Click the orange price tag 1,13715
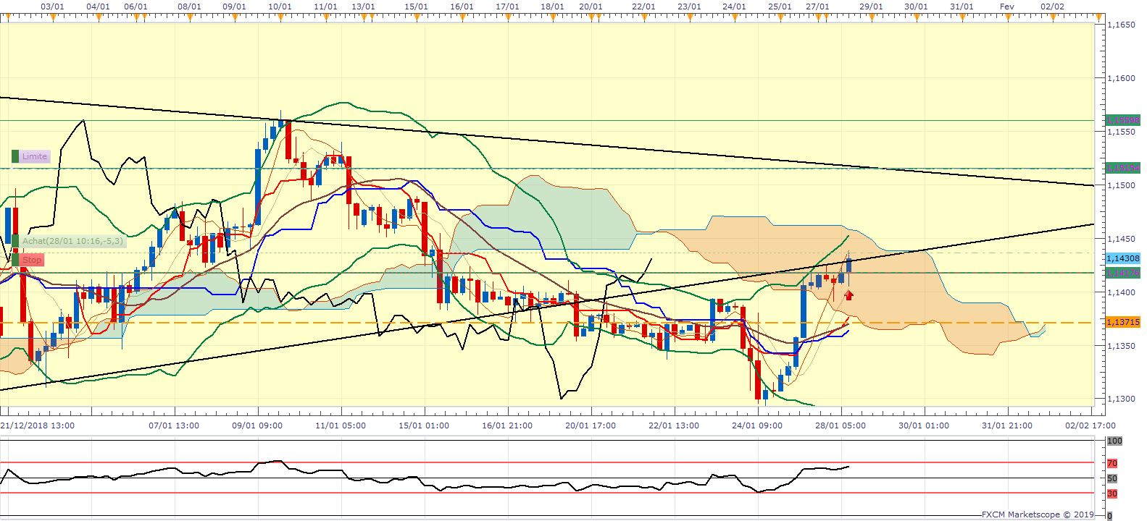 1122,322
